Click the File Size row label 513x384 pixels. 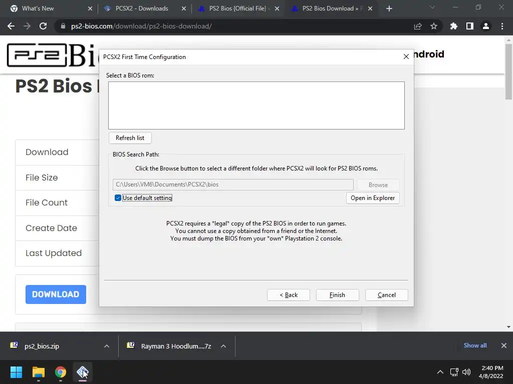(42, 177)
